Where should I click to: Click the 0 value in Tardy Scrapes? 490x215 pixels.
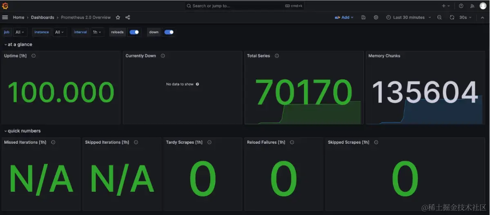click(203, 179)
